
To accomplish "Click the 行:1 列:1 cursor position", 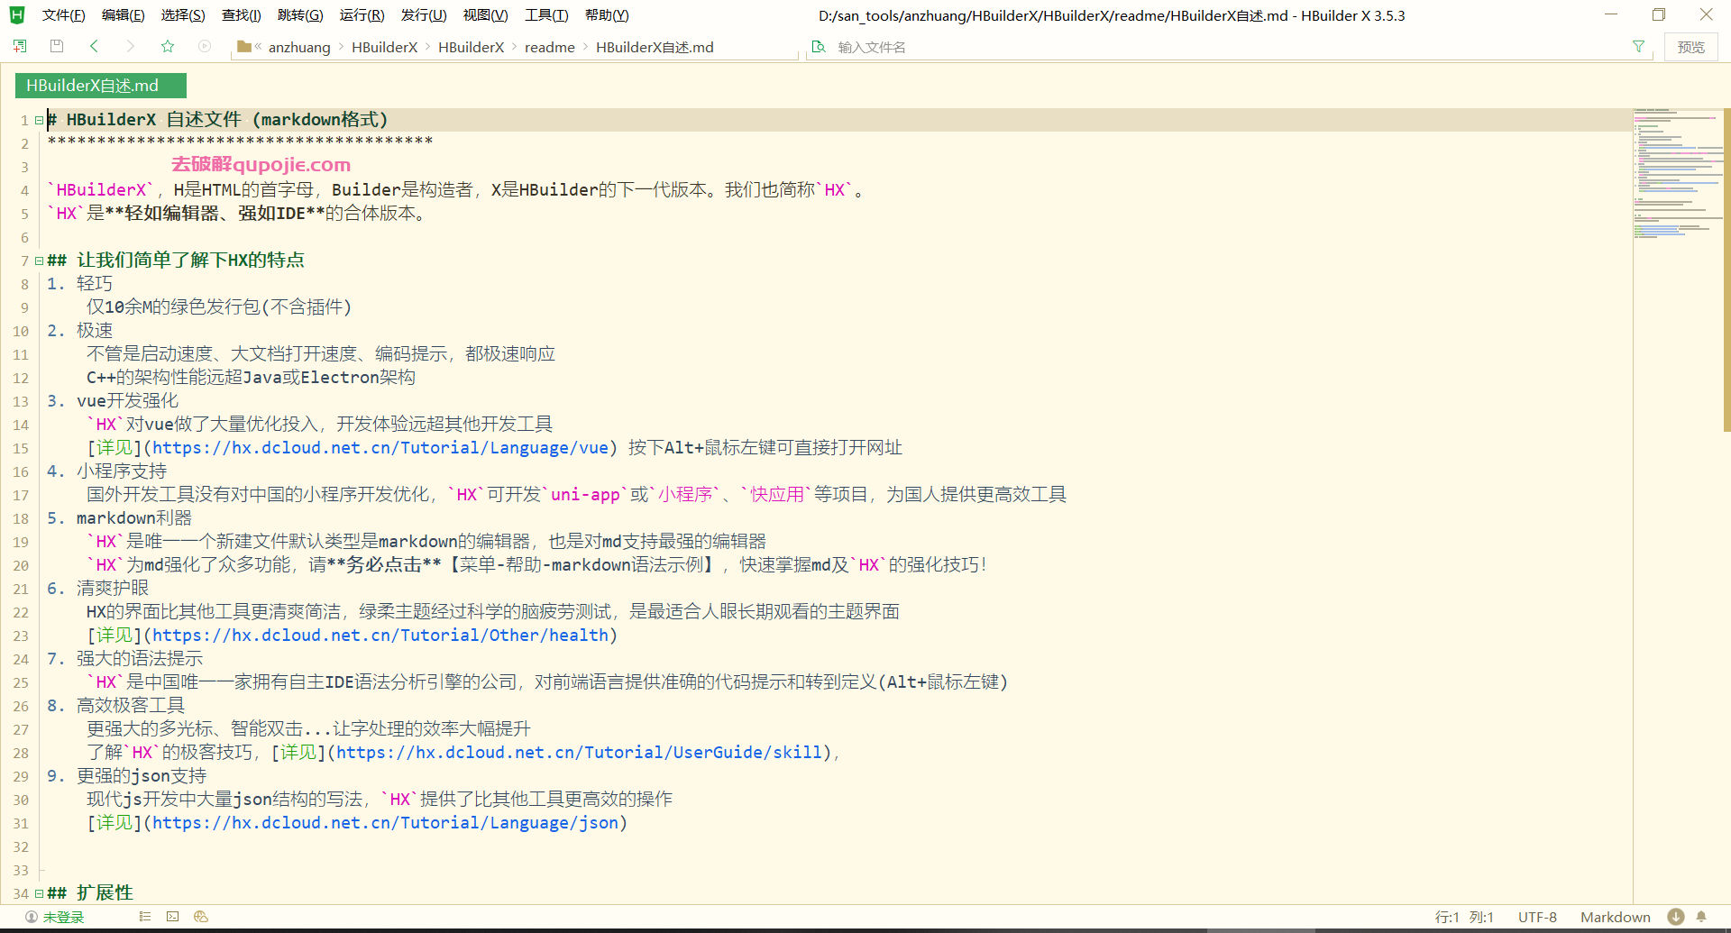I will (x=1464, y=918).
